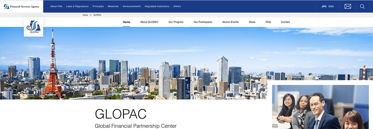
Task: Switch language to ENG
Action: [331, 6]
